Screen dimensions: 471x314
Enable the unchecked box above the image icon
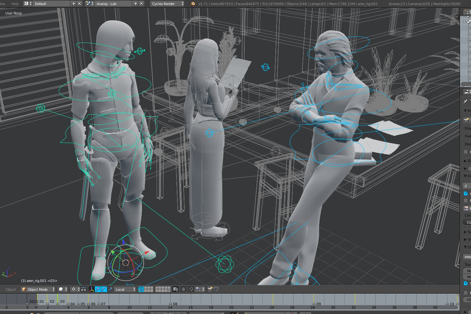(x=466, y=200)
